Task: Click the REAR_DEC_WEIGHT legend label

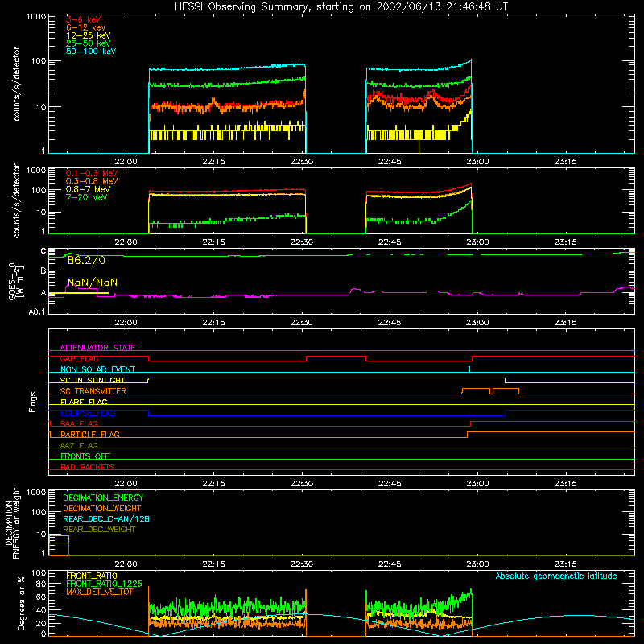Action: pyautogui.click(x=99, y=530)
